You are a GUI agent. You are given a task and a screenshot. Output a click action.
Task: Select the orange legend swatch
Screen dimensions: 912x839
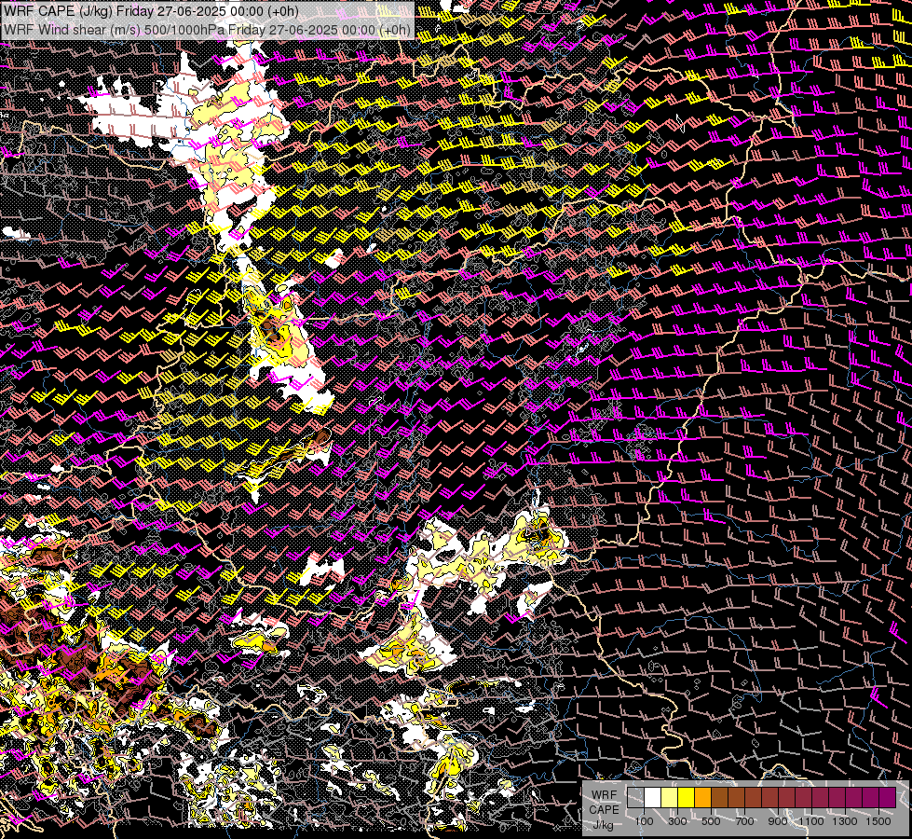[x=702, y=798]
